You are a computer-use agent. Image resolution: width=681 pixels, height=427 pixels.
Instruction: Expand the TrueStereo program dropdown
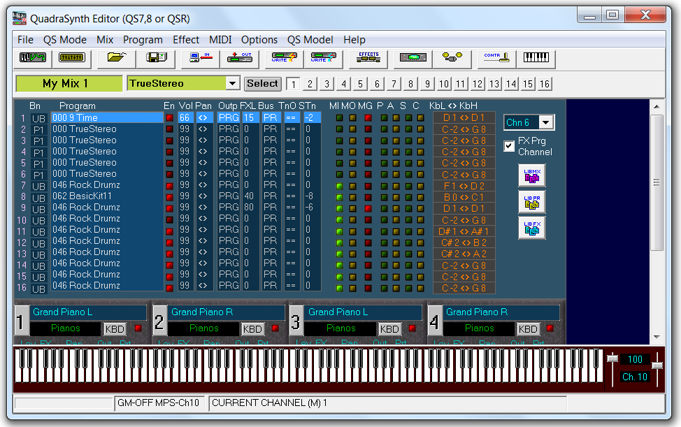233,84
